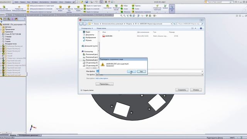The image size is (247, 139).
Task: Select Исходная точка in feature tree
Action: coord(9,44)
